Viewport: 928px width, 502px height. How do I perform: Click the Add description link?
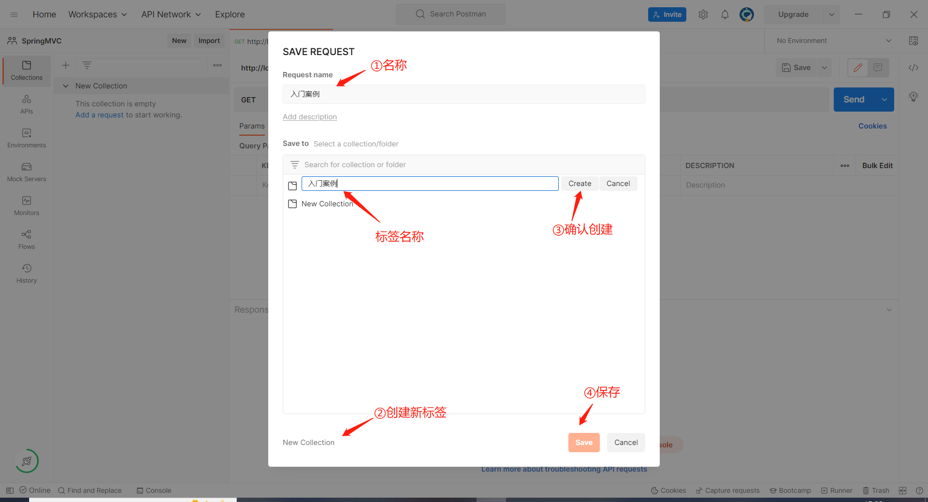310,117
